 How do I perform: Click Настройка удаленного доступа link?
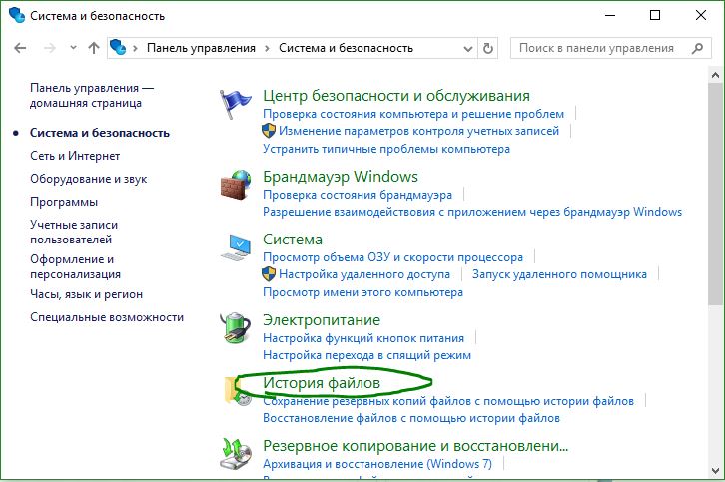363,274
